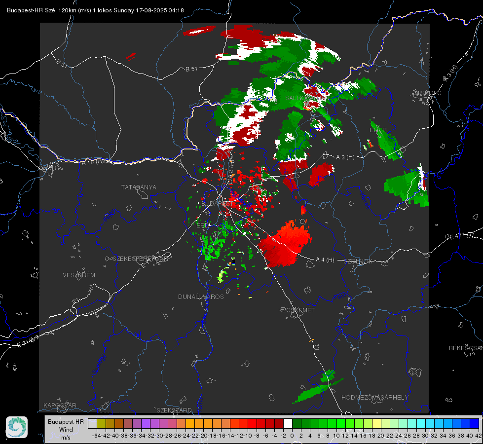
Task: Select the white zero-velocity legend swatch
Action: click(288, 423)
